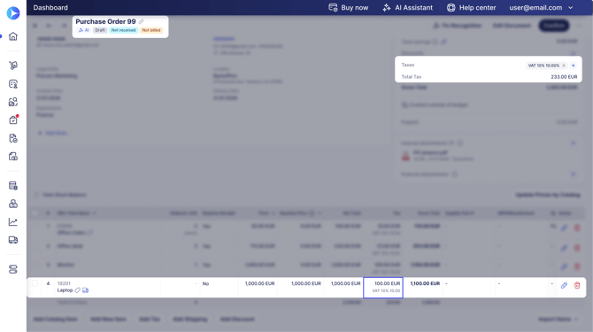Image resolution: width=593 pixels, height=332 pixels.
Task: Remove the VAT 10% 10.00% tax chip
Action: coord(564,66)
